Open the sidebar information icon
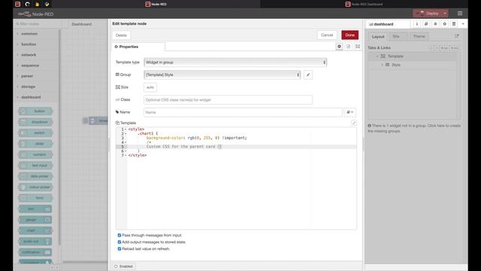Image resolution: width=481 pixels, height=271 pixels. click(416, 24)
